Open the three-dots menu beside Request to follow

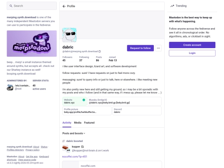click(158, 48)
